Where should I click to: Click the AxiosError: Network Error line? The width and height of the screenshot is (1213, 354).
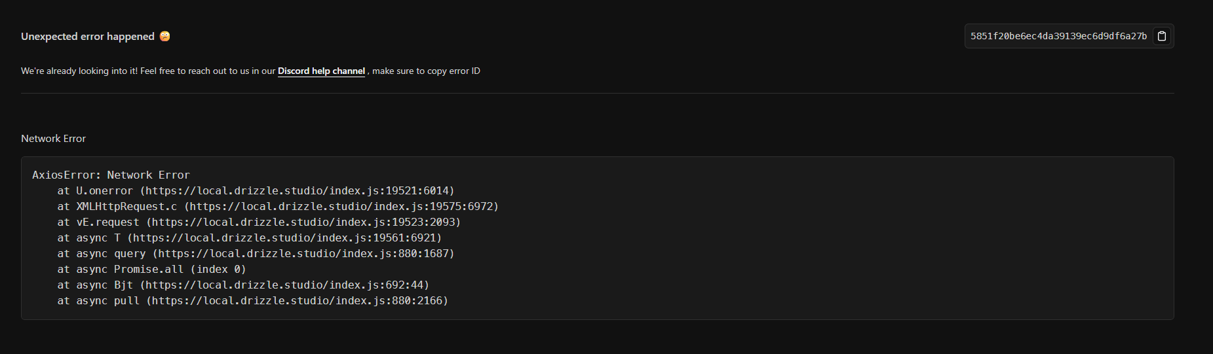(111, 175)
